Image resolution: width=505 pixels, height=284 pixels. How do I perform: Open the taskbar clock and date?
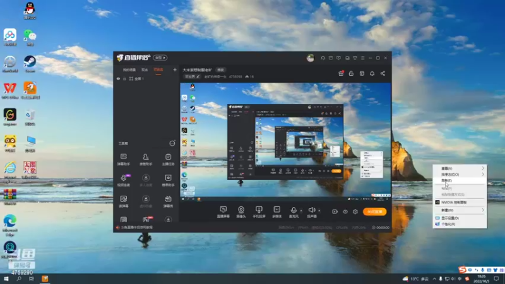[481, 279]
